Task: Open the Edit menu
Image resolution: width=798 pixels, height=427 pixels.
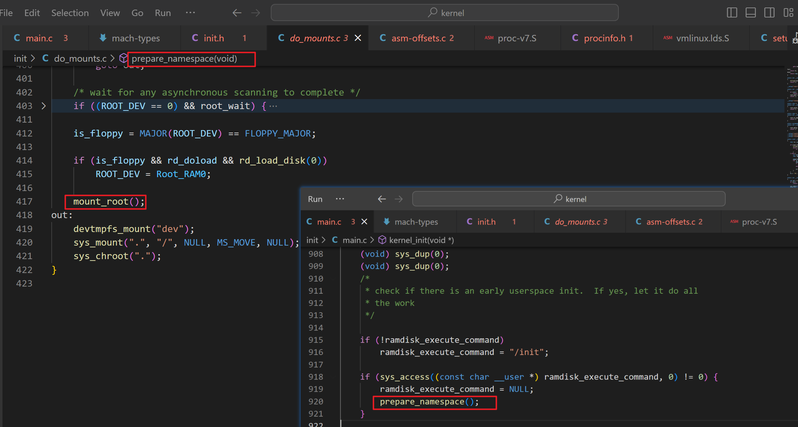Action: (x=32, y=13)
